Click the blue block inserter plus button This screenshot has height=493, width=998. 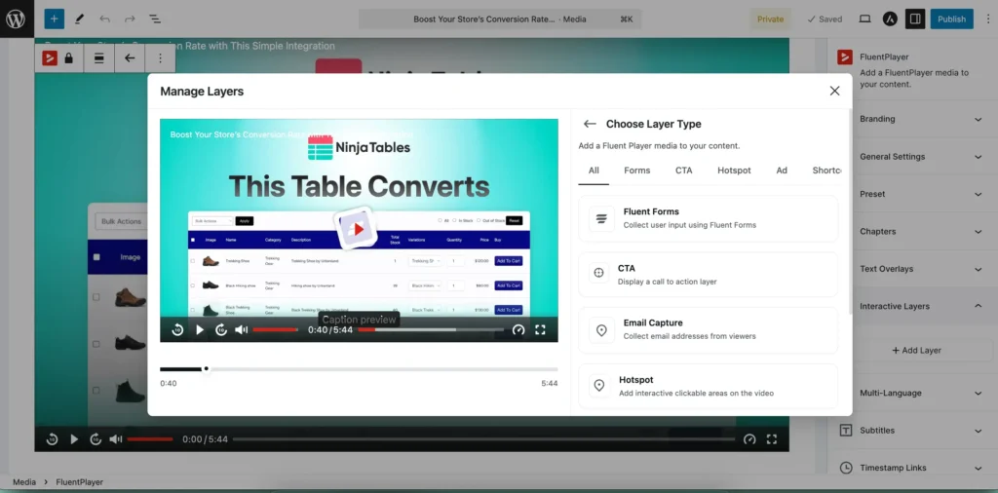tap(55, 19)
